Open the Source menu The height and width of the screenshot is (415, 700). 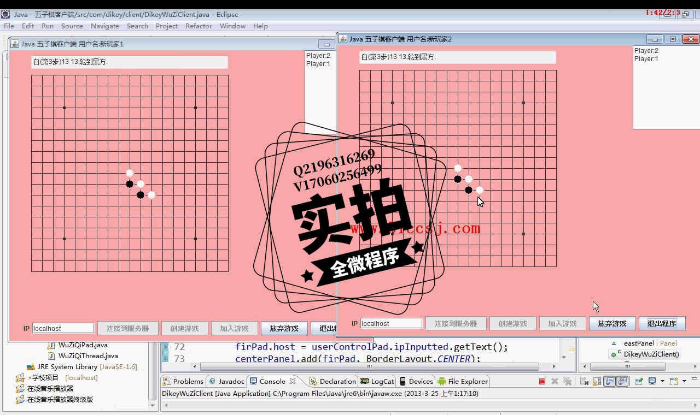coord(72,26)
